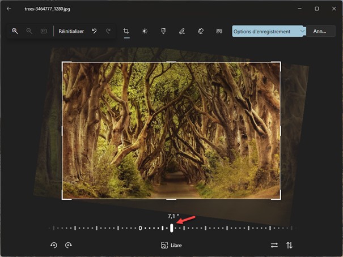Expand the save options dropdown arrow
The width and height of the screenshot is (343, 257).
pyautogui.click(x=302, y=31)
